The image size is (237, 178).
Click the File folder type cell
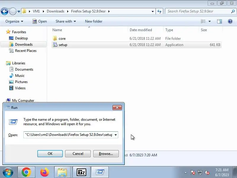pyautogui.click(x=173, y=39)
